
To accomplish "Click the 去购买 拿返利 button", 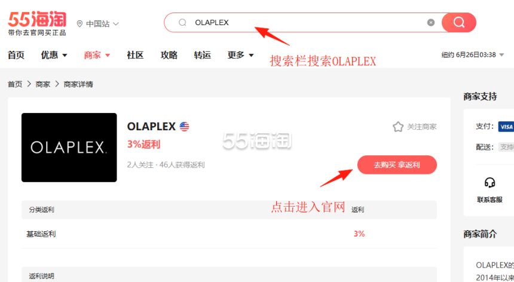I will pyautogui.click(x=397, y=165).
